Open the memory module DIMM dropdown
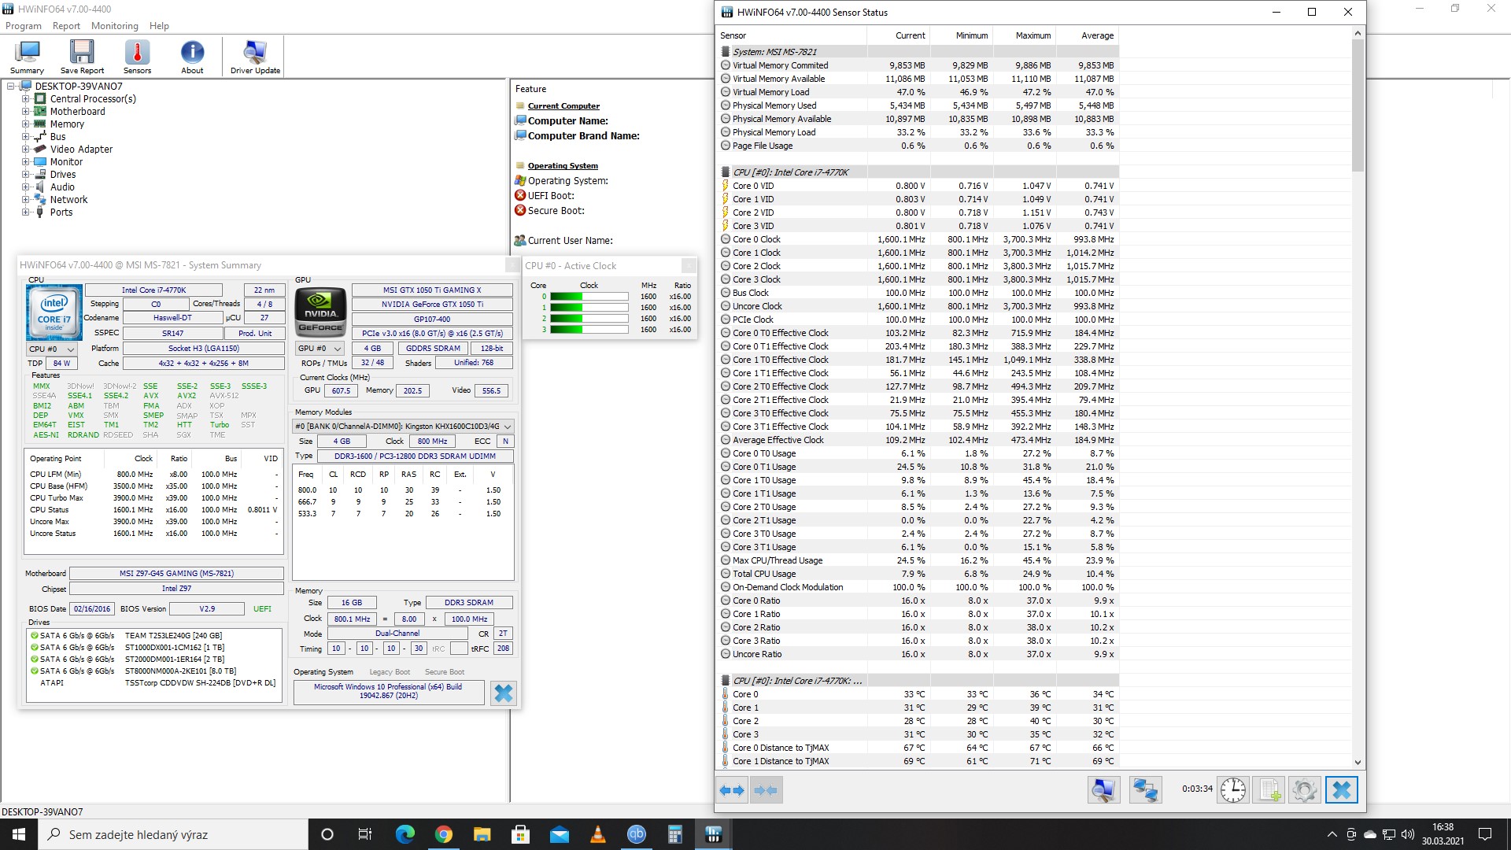The width and height of the screenshot is (1511, 850). pyautogui.click(x=403, y=427)
